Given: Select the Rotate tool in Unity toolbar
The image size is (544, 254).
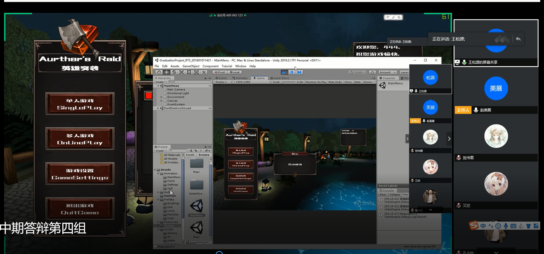Looking at the screenshot, I should [174, 72].
